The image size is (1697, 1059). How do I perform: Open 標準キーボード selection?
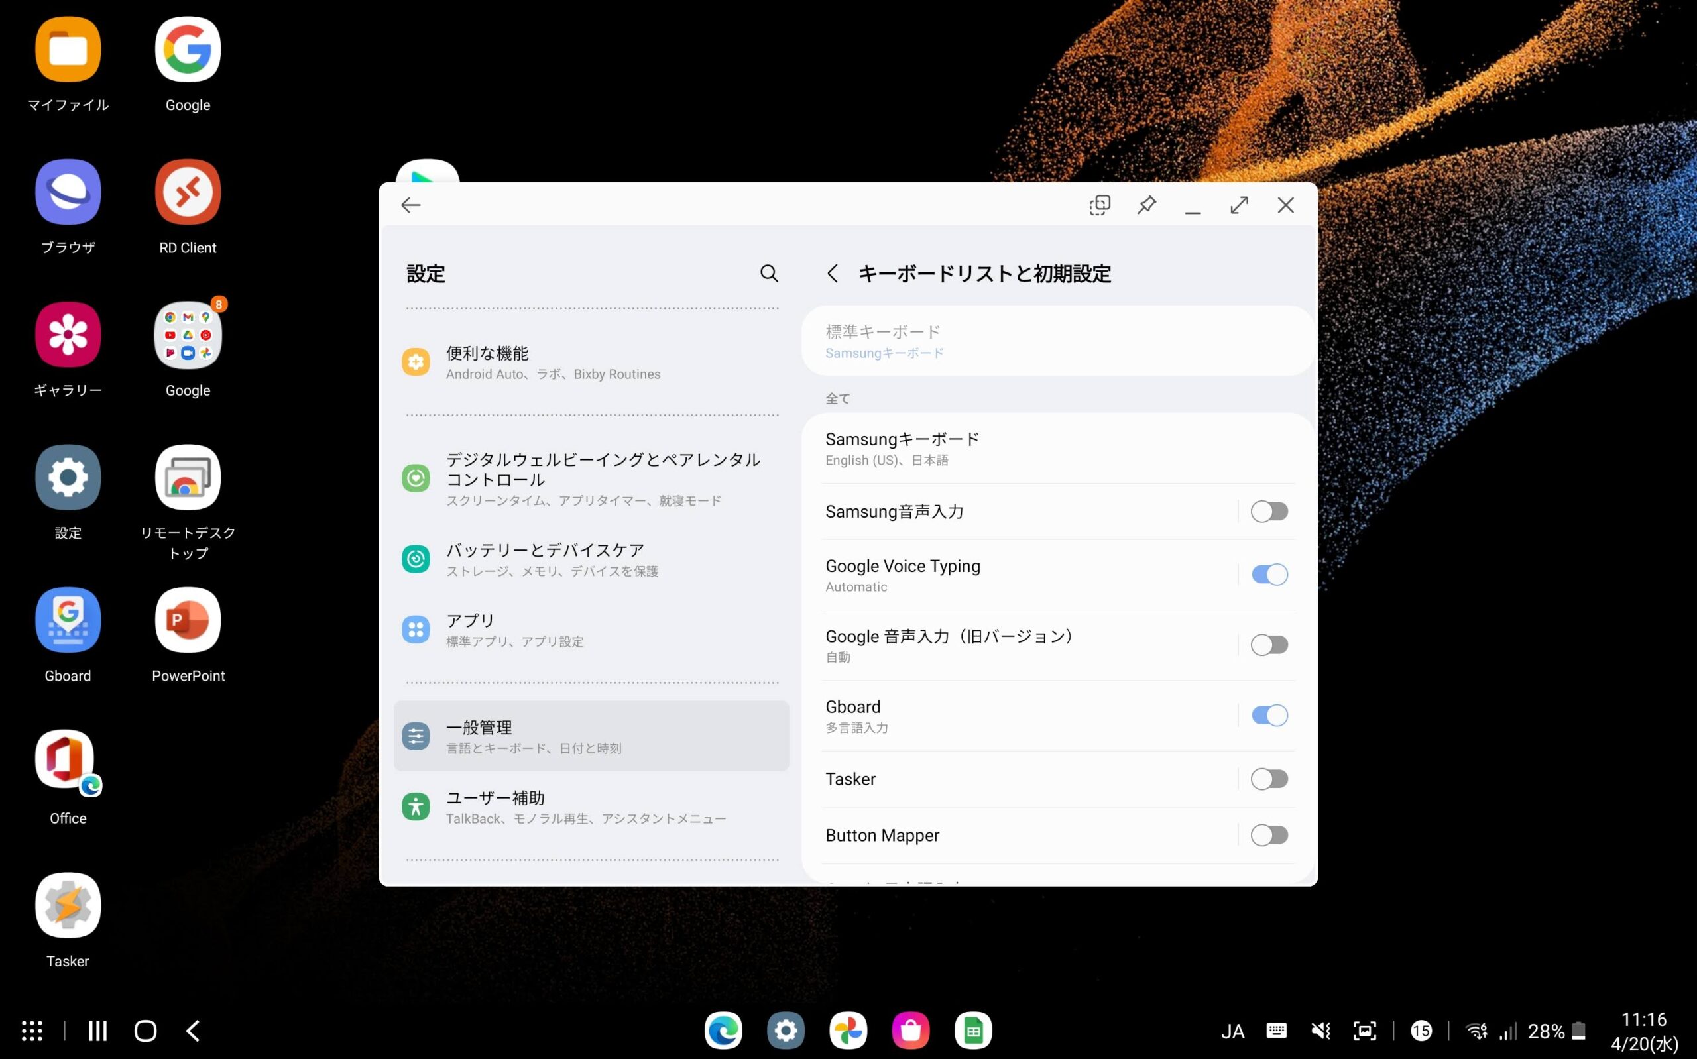coord(1057,341)
